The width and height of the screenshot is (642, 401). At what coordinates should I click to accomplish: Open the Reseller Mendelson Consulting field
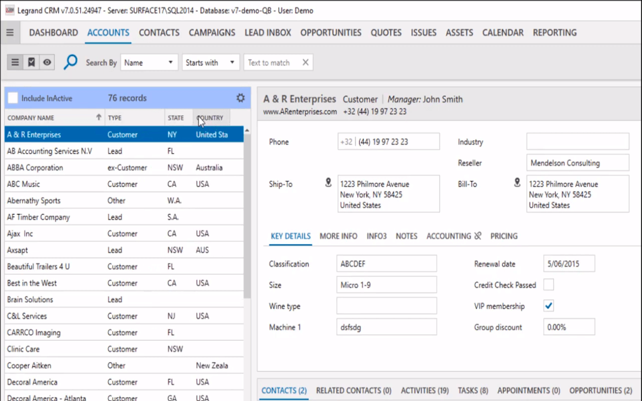[x=578, y=163]
